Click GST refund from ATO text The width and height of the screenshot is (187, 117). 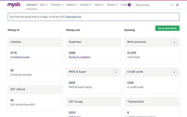[x=23, y=105]
